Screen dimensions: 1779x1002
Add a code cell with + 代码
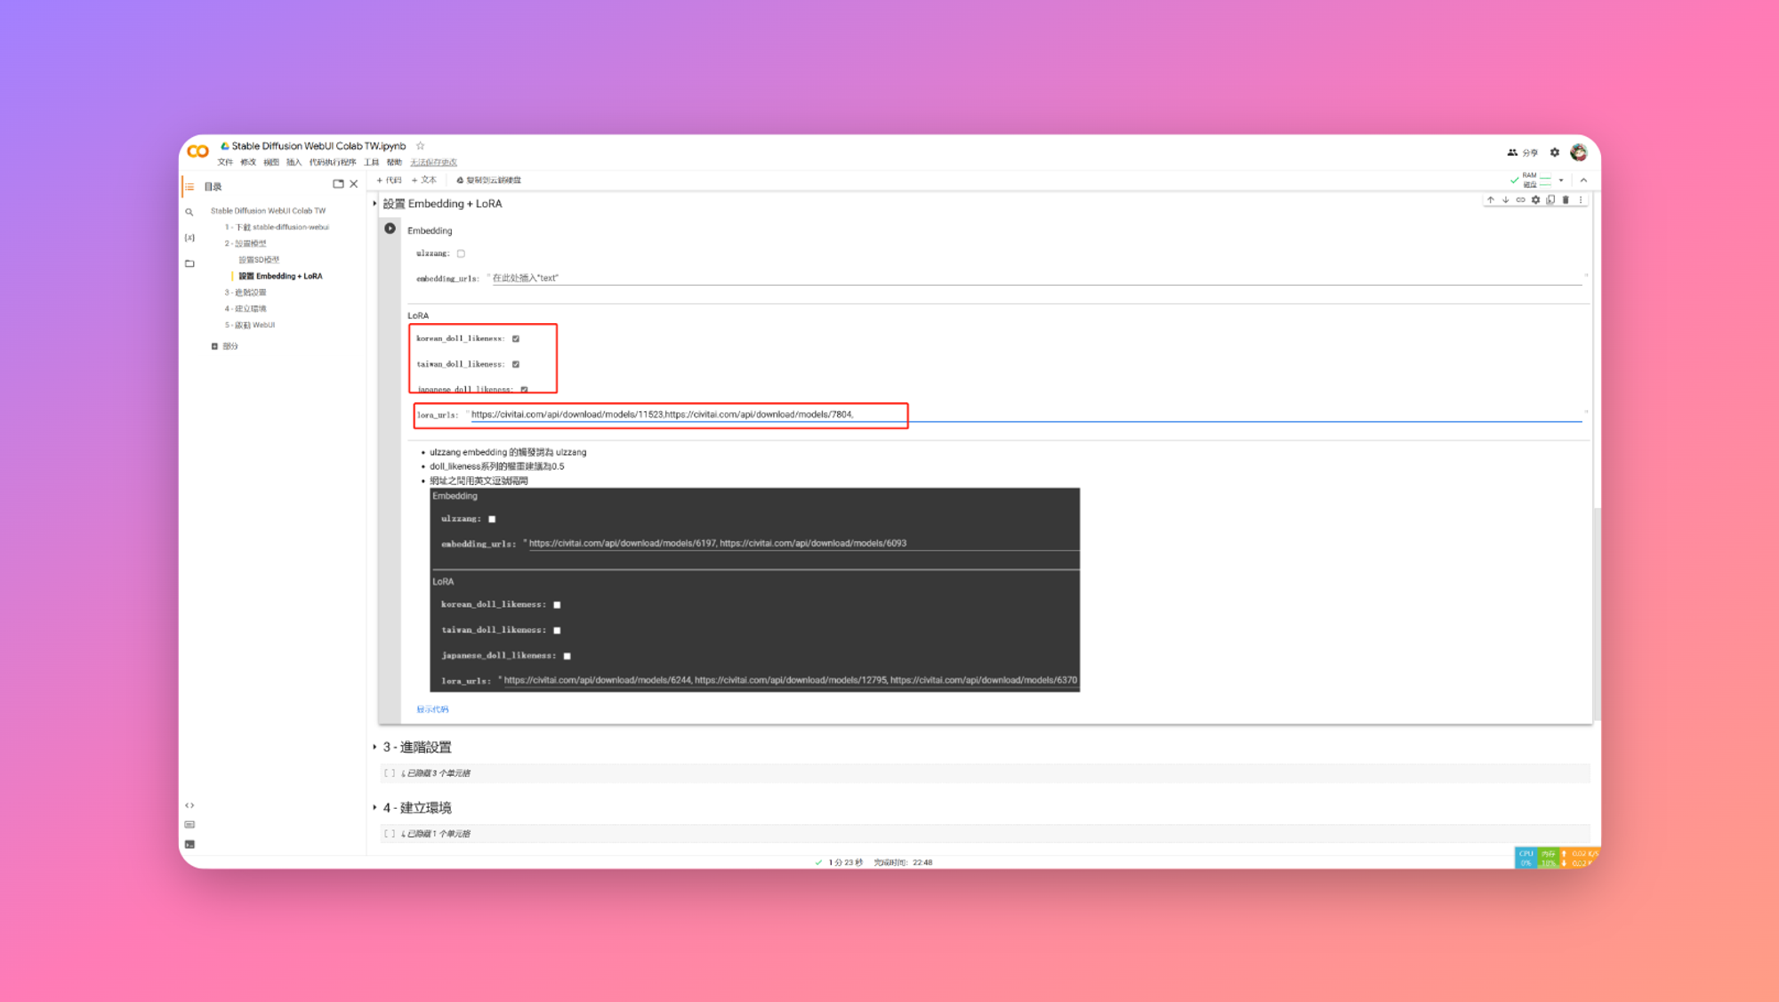click(389, 180)
